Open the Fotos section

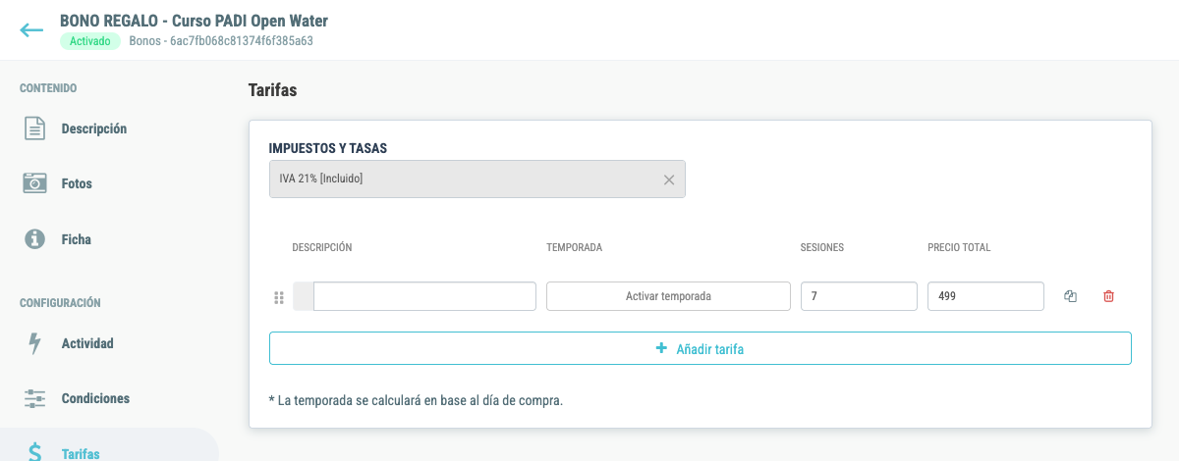point(77,183)
